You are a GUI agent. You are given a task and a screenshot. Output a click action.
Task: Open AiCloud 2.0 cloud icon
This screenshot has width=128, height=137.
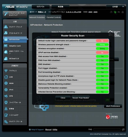point(6,58)
